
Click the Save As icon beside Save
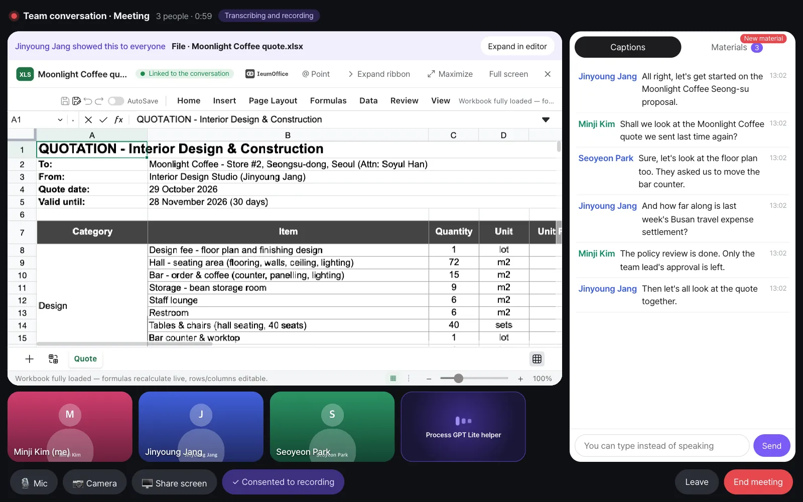76,101
